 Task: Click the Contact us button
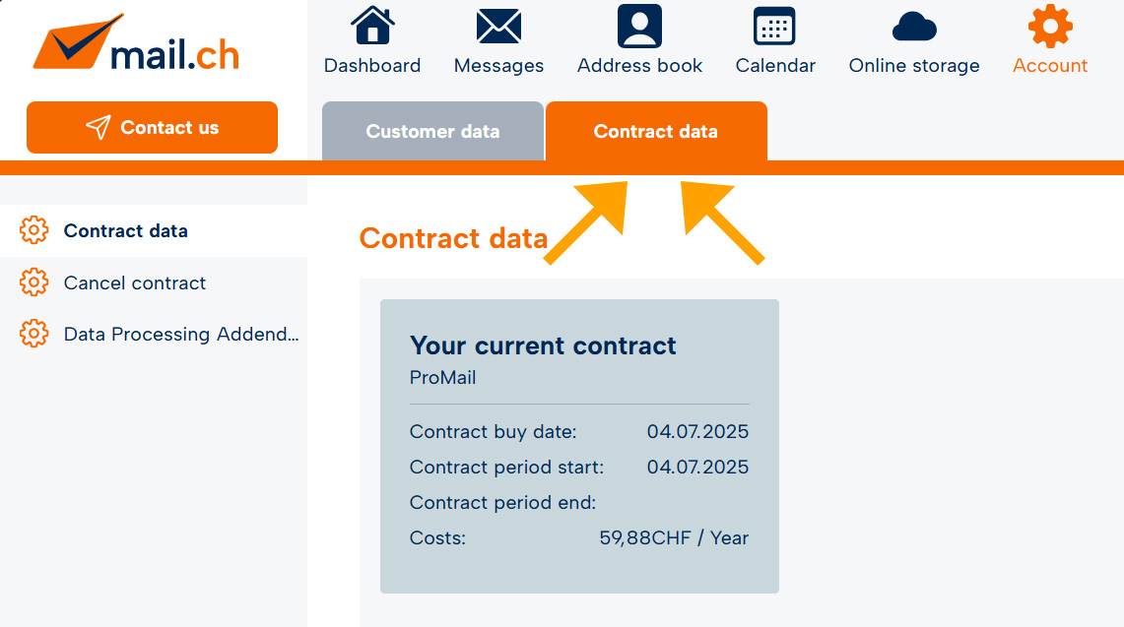(152, 128)
